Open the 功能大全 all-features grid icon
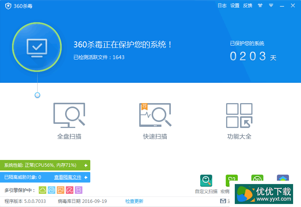The height and width of the screenshot is (207, 301). 239,116
